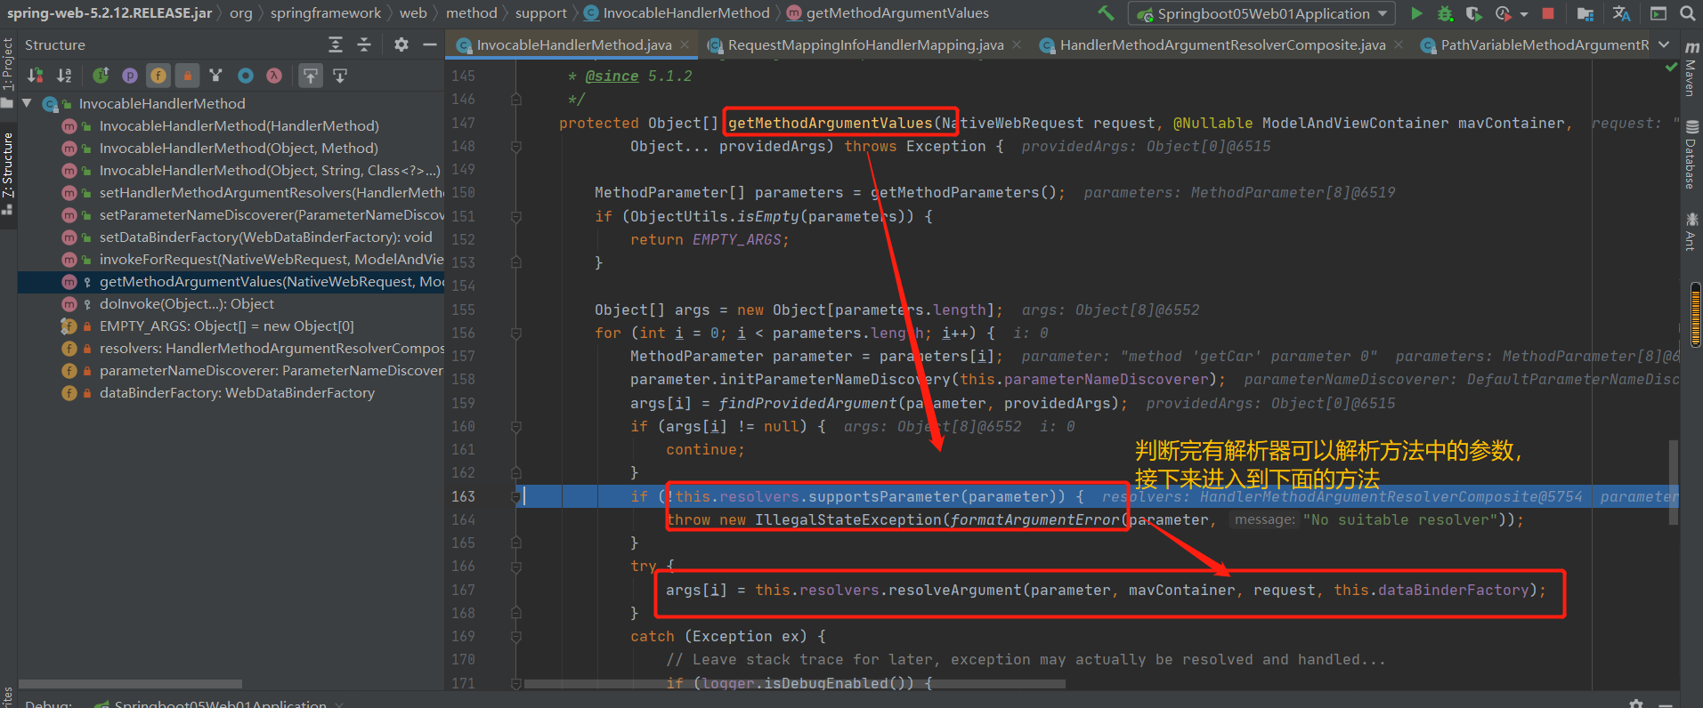Screen dimensions: 1703x708
Task: Toggle Show Lambdas pink lambda icon
Action: pyautogui.click(x=274, y=76)
